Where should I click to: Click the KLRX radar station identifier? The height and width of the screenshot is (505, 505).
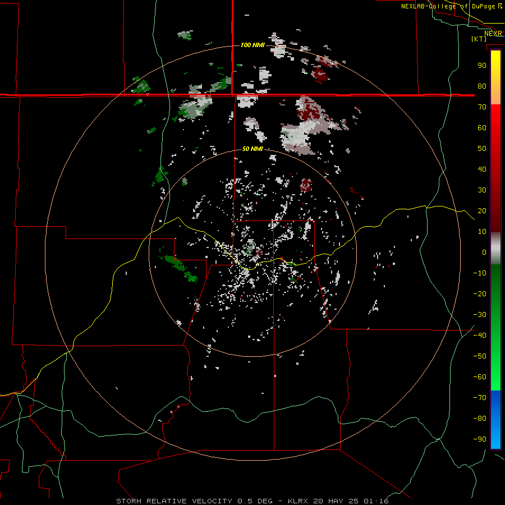298,501
